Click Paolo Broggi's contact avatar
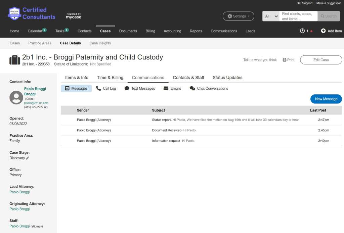 click(x=16, y=98)
